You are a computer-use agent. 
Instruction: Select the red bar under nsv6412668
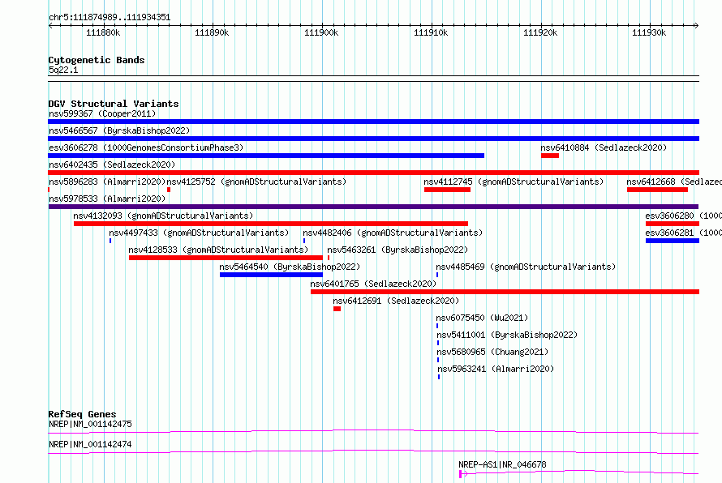(657, 190)
